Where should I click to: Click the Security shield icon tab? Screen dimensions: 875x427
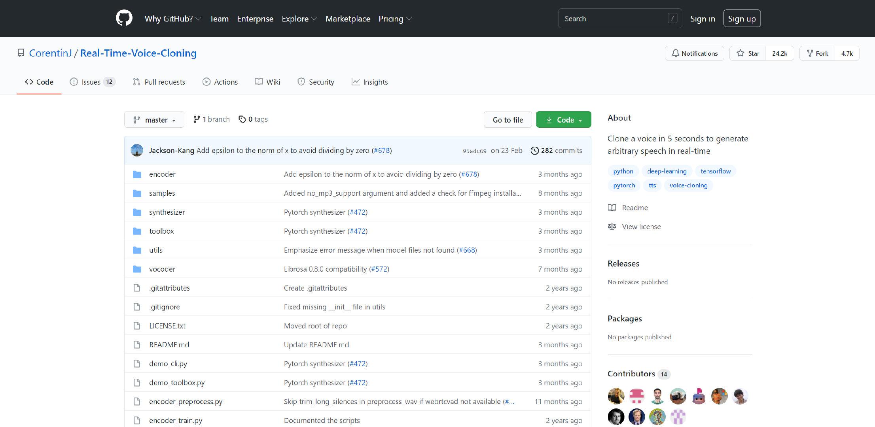coord(301,82)
